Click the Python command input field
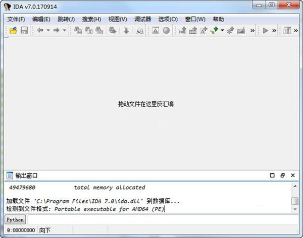The height and width of the screenshot is (238, 303). [x=163, y=220]
